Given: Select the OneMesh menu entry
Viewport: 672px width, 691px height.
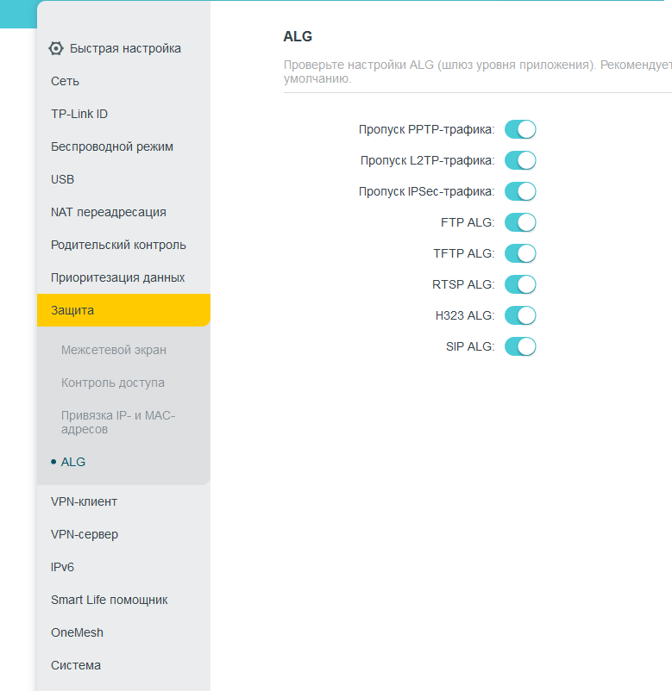Looking at the screenshot, I should [x=77, y=632].
